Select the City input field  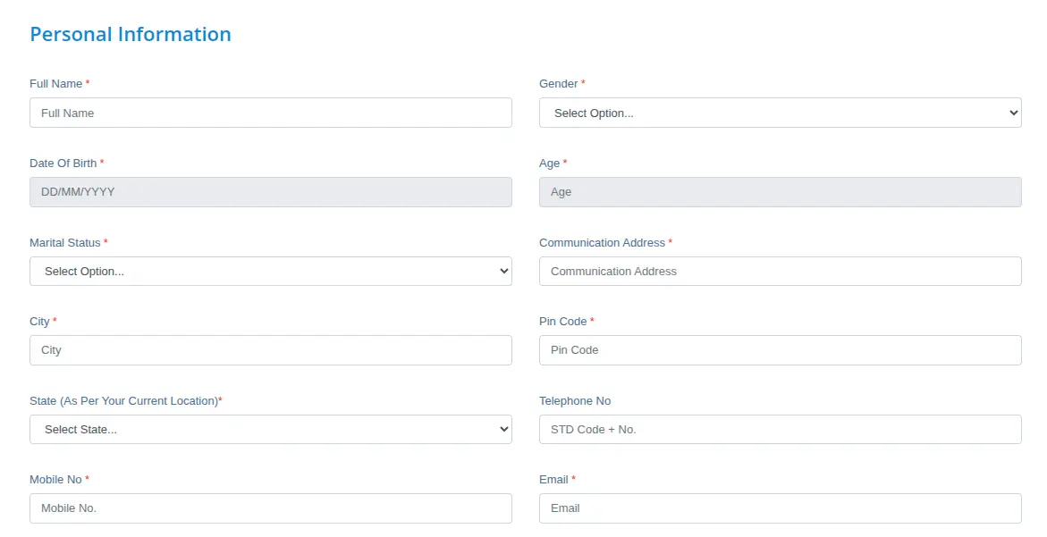[x=270, y=349]
